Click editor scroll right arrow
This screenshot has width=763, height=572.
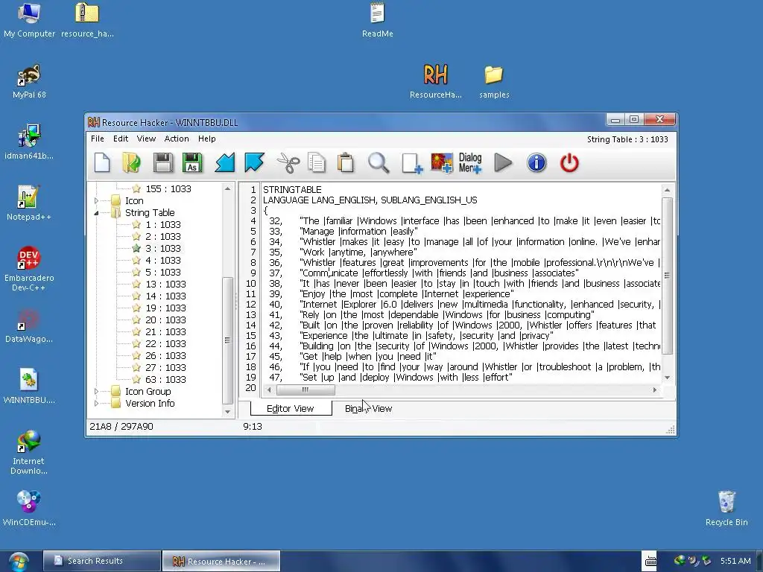coord(654,390)
